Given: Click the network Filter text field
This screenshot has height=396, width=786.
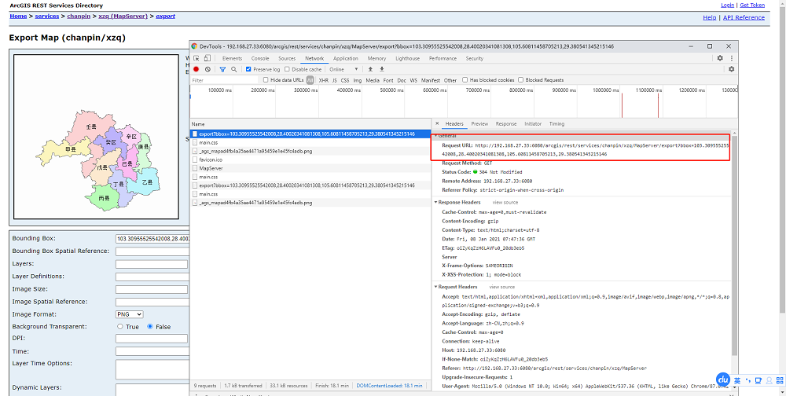Looking at the screenshot, I should click(x=225, y=80).
